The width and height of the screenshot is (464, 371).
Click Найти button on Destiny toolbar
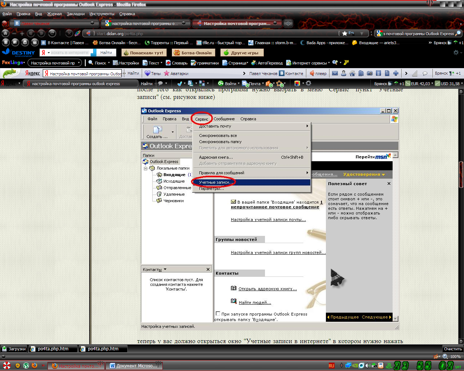[106, 53]
